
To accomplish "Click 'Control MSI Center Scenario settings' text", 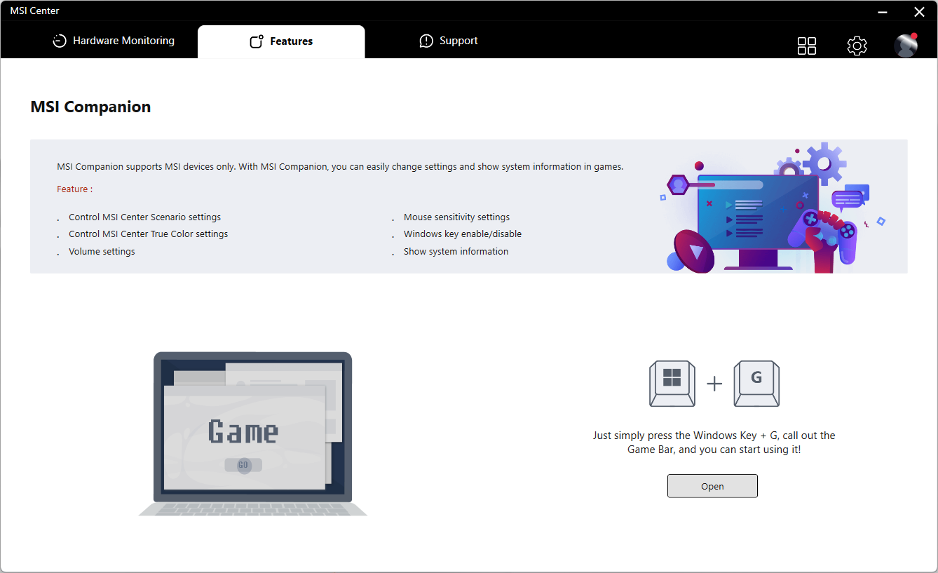I will point(144,217).
